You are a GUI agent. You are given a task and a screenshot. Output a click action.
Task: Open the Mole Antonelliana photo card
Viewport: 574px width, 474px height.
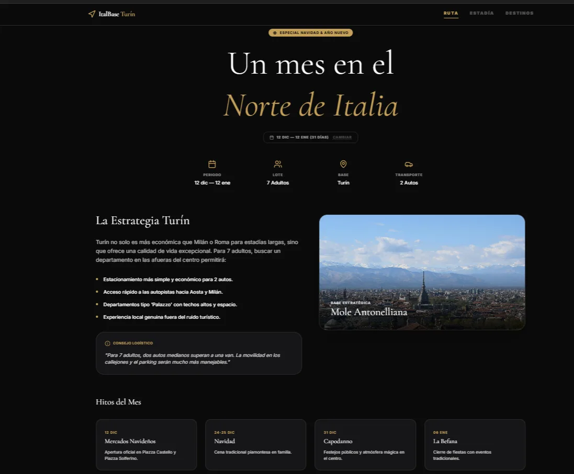pos(422,272)
